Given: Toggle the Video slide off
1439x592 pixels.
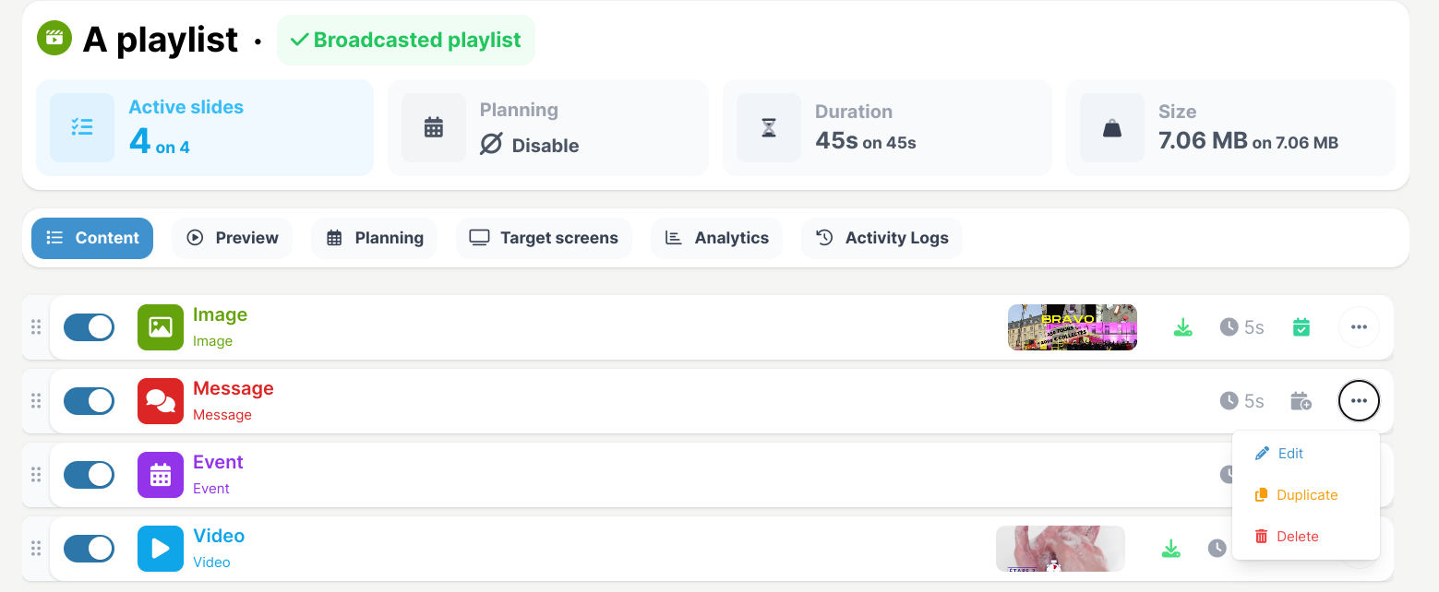Looking at the screenshot, I should pyautogui.click(x=89, y=549).
